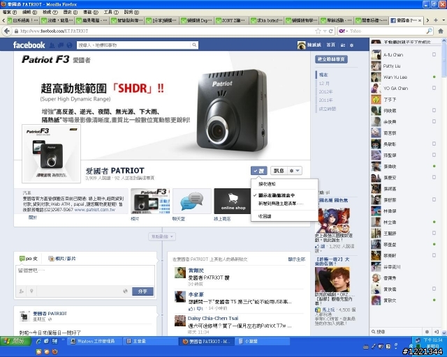This screenshot has height=357, width=447.
Task: Select 'Add to interest list' menu entry
Action: coord(281,204)
